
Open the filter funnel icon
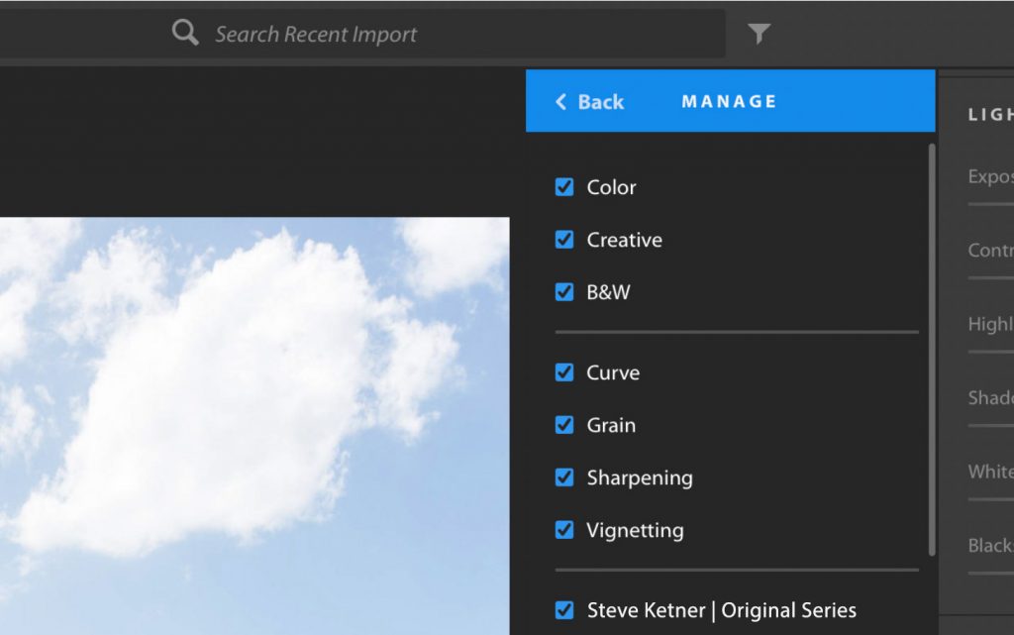tap(759, 35)
